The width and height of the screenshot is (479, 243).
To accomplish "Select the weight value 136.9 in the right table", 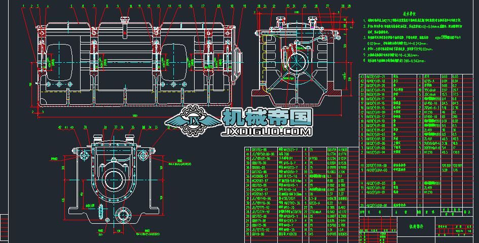I will point(456,152).
